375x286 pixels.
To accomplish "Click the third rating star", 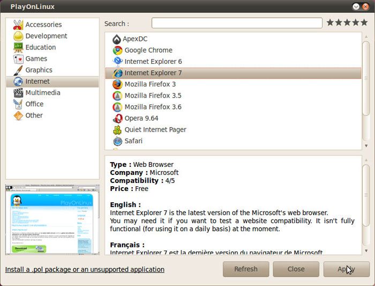I will pyautogui.click(x=347, y=23).
